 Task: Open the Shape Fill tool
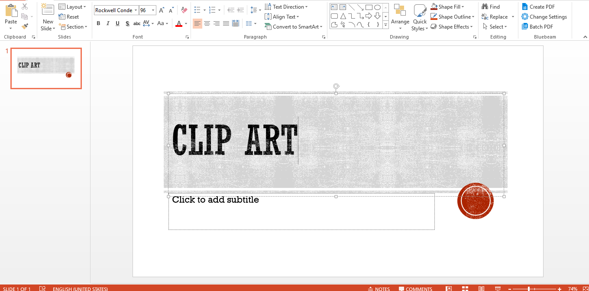point(449,6)
